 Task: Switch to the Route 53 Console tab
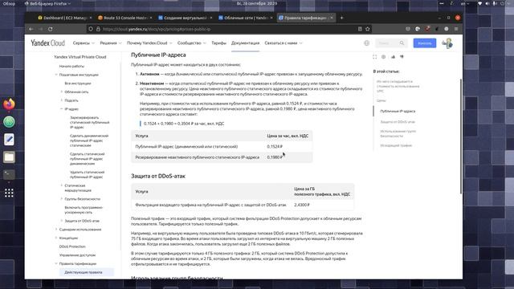(125, 18)
